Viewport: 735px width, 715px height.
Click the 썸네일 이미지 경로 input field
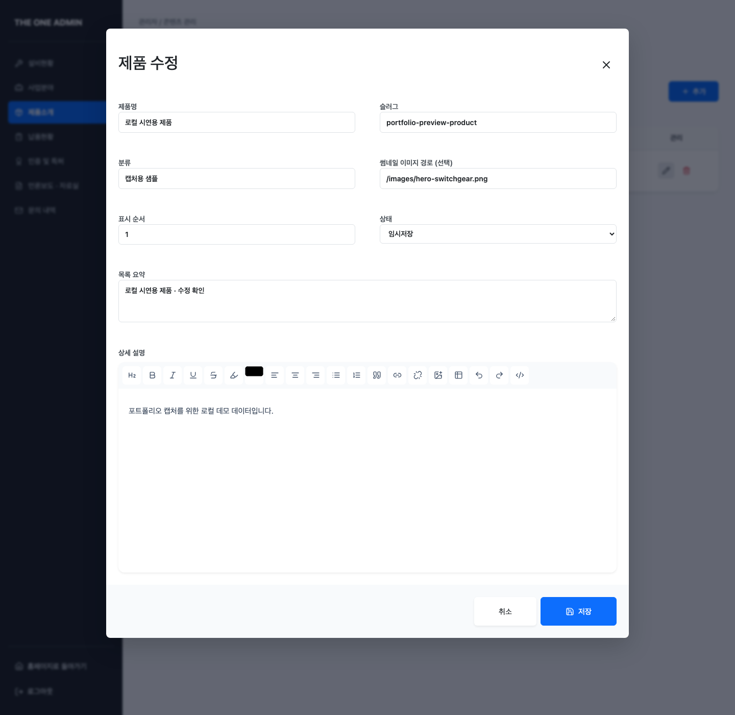pyautogui.click(x=498, y=179)
